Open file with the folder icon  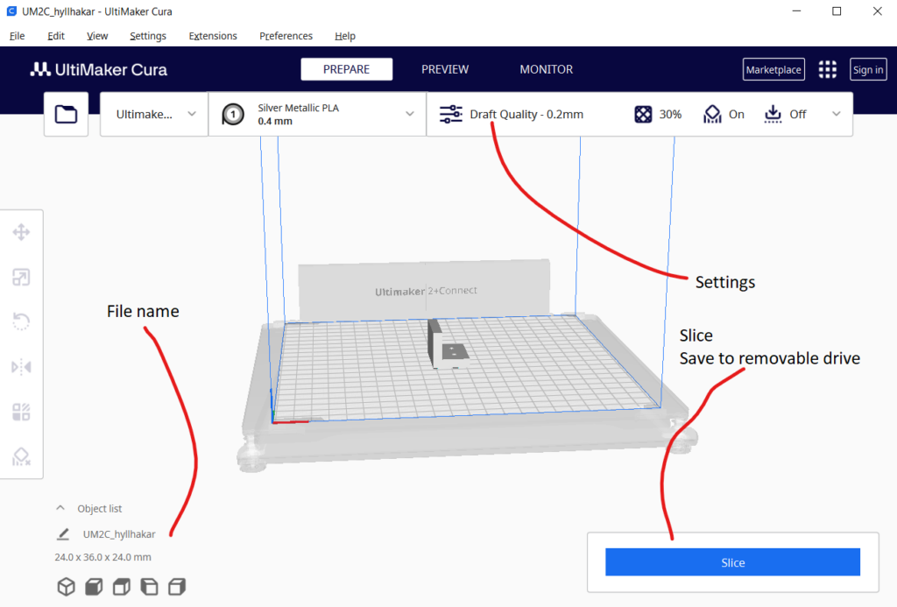point(66,114)
